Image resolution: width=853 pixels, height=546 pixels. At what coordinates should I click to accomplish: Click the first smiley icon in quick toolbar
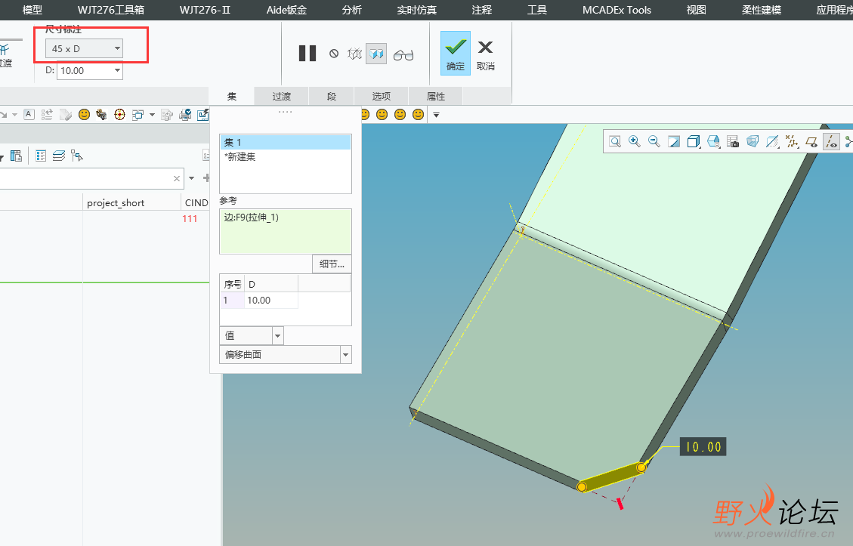coord(84,114)
